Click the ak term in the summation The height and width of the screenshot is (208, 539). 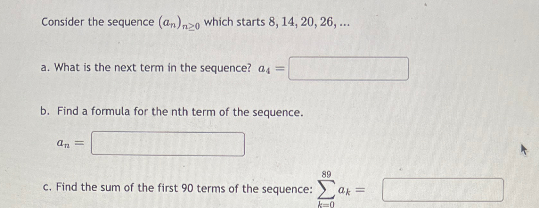[x=345, y=191]
